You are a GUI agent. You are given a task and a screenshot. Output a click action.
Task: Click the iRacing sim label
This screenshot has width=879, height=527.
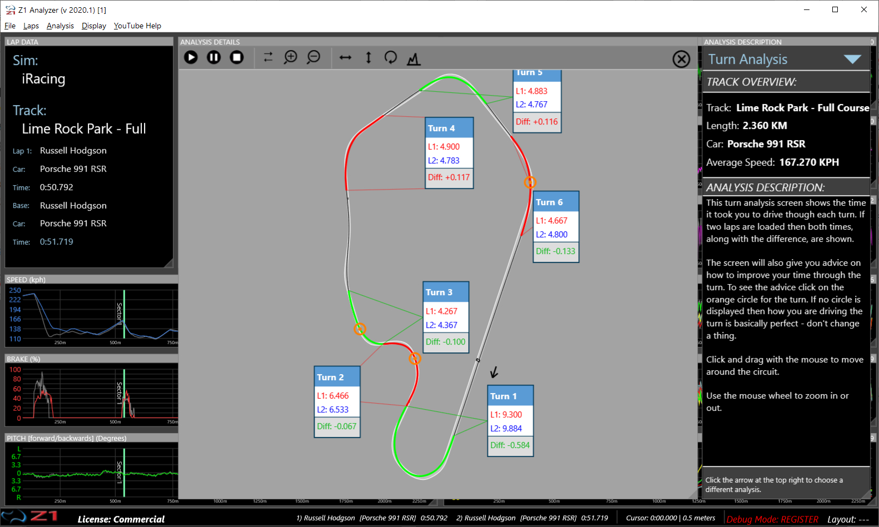(43, 79)
